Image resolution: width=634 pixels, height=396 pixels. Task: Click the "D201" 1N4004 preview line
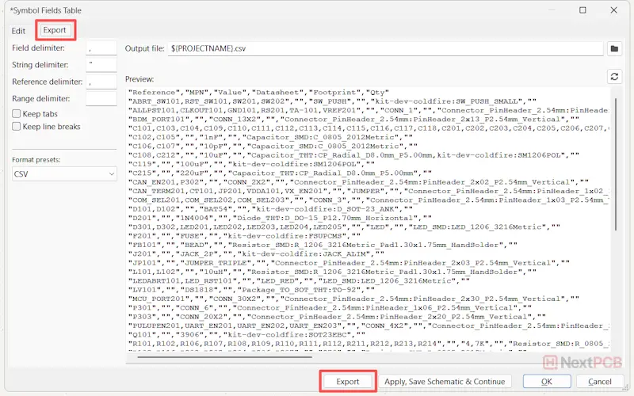coord(281,218)
